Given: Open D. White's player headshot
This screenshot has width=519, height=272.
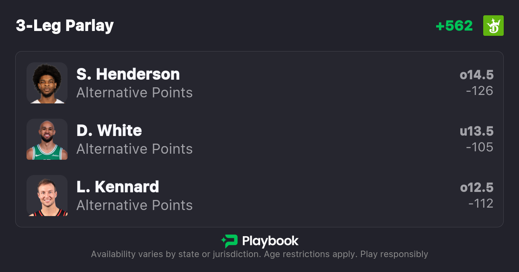Looking at the screenshot, I should pyautogui.click(x=47, y=139).
